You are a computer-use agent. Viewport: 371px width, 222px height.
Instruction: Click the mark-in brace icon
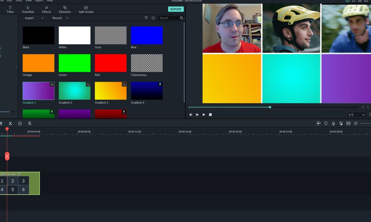click(x=363, y=107)
